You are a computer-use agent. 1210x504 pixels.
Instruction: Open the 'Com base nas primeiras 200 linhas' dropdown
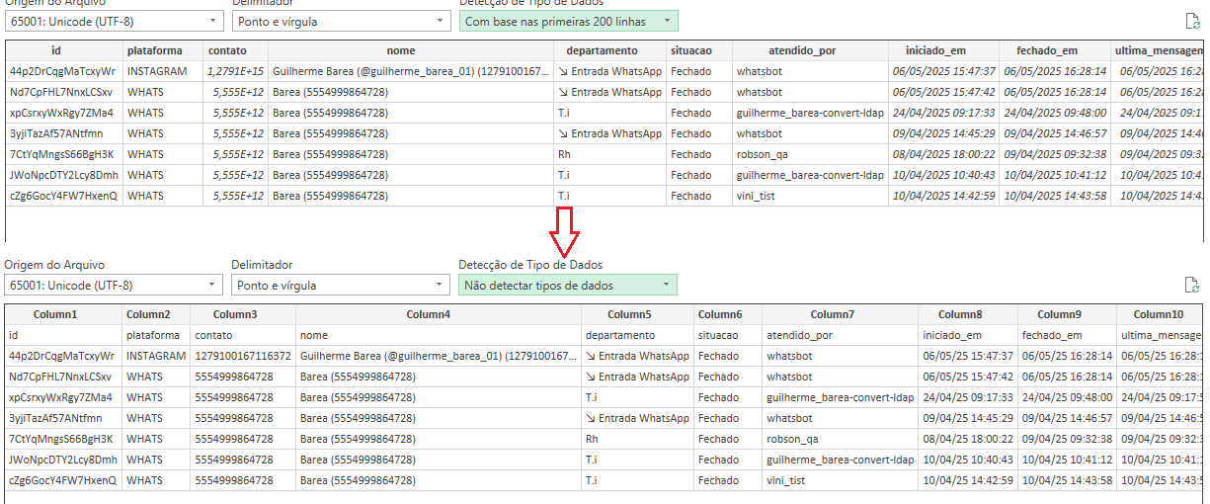pyautogui.click(x=568, y=21)
